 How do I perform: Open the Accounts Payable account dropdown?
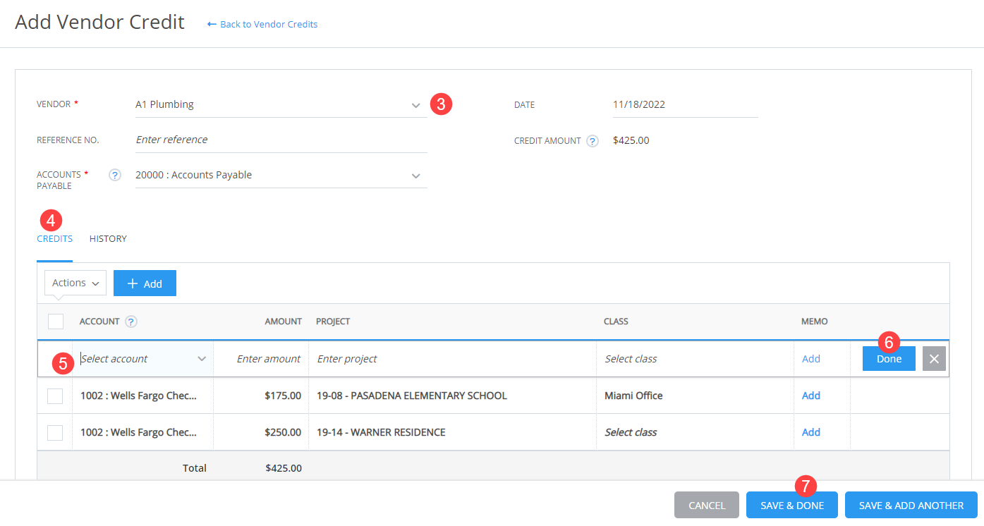point(281,175)
